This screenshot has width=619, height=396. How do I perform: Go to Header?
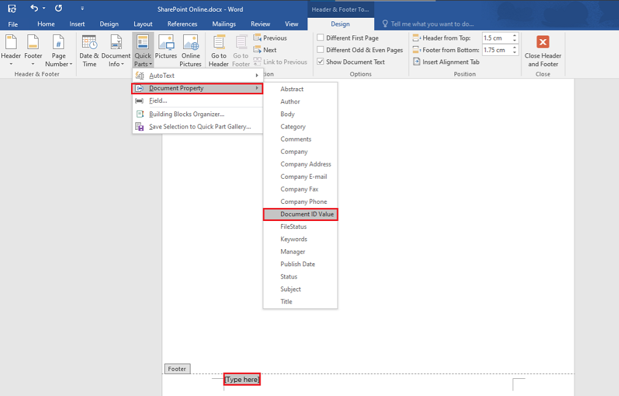click(219, 51)
